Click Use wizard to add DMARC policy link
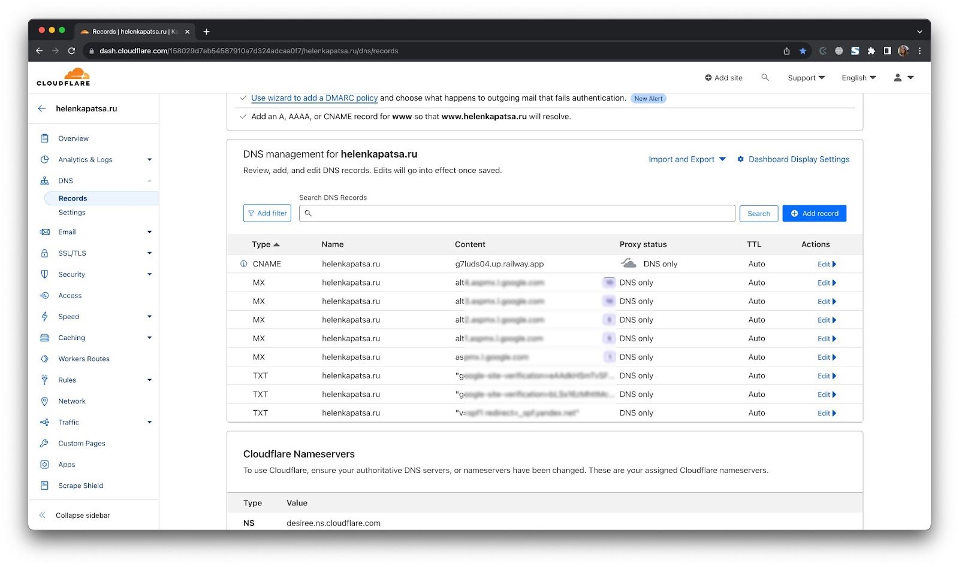The width and height of the screenshot is (959, 567). click(x=314, y=98)
